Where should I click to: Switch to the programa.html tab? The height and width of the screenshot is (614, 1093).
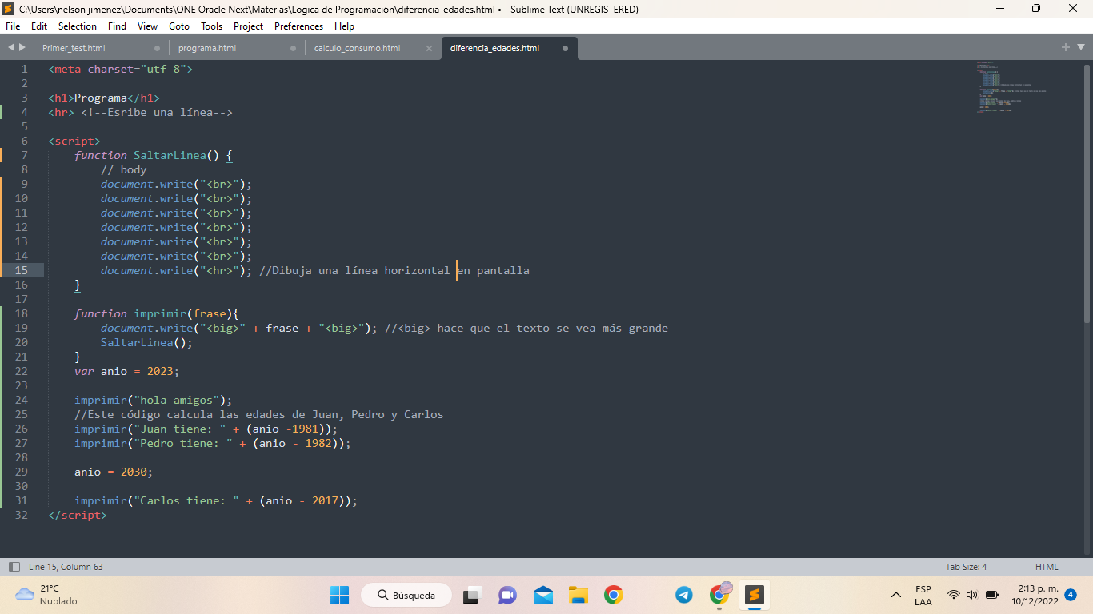coord(207,48)
